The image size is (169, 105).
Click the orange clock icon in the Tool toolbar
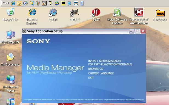click(x=19, y=3)
